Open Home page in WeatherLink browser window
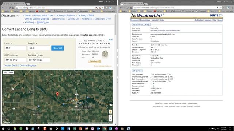Screen dimensions: 234x131 pyautogui.click(x=131, y=8)
